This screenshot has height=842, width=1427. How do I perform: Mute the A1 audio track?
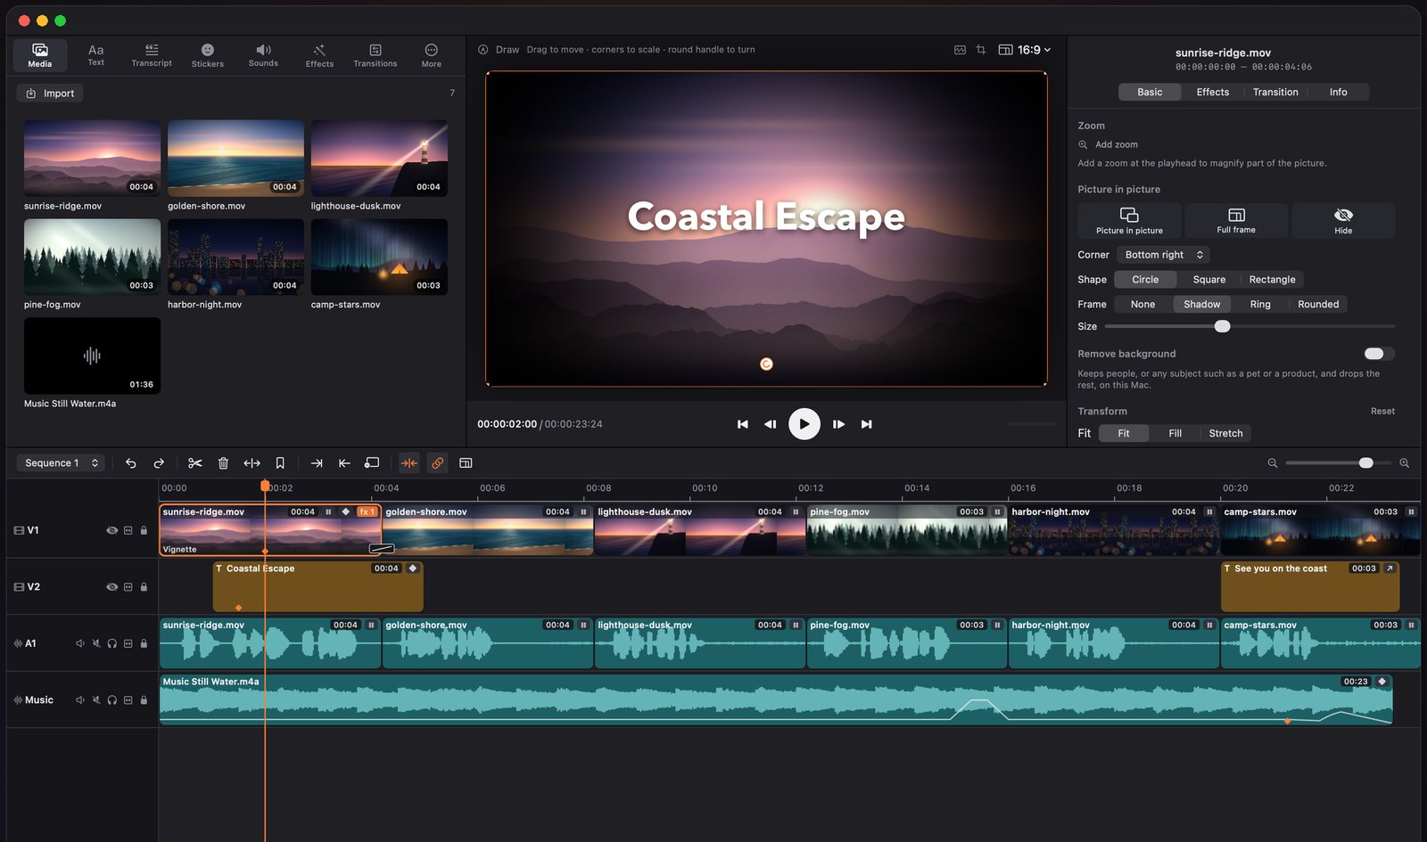[x=95, y=643]
